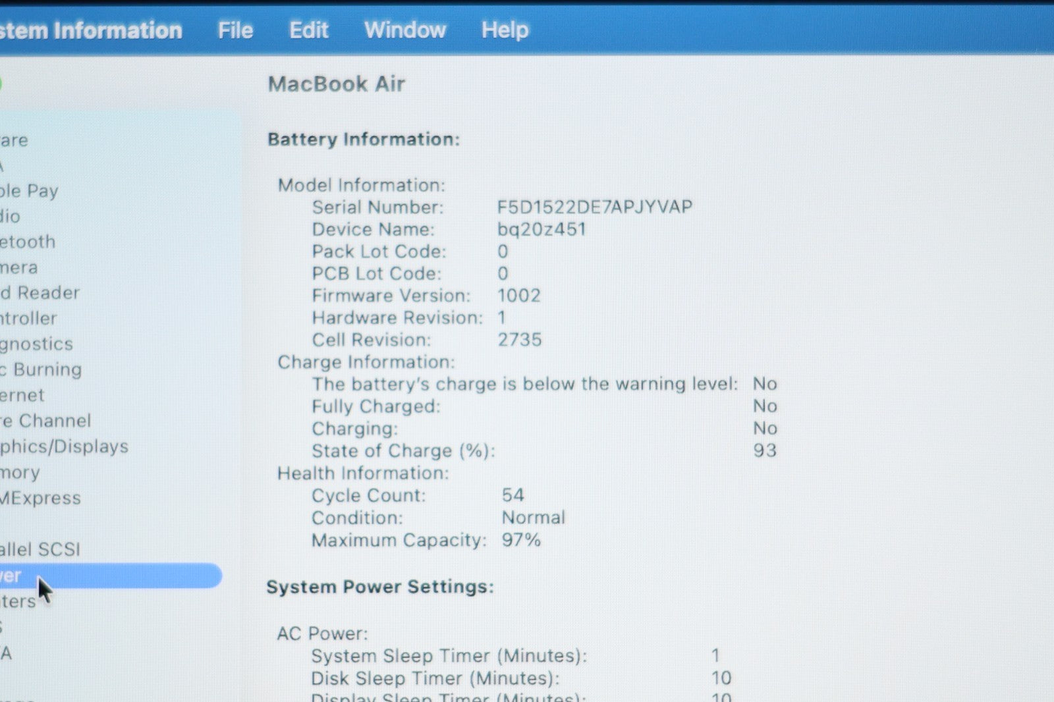The width and height of the screenshot is (1054, 702).
Task: Show the Diagnostics section
Action: click(37, 344)
